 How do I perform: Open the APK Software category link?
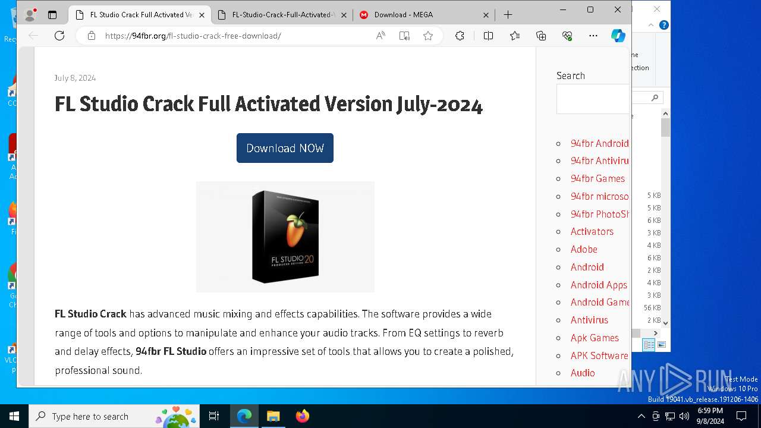(599, 355)
